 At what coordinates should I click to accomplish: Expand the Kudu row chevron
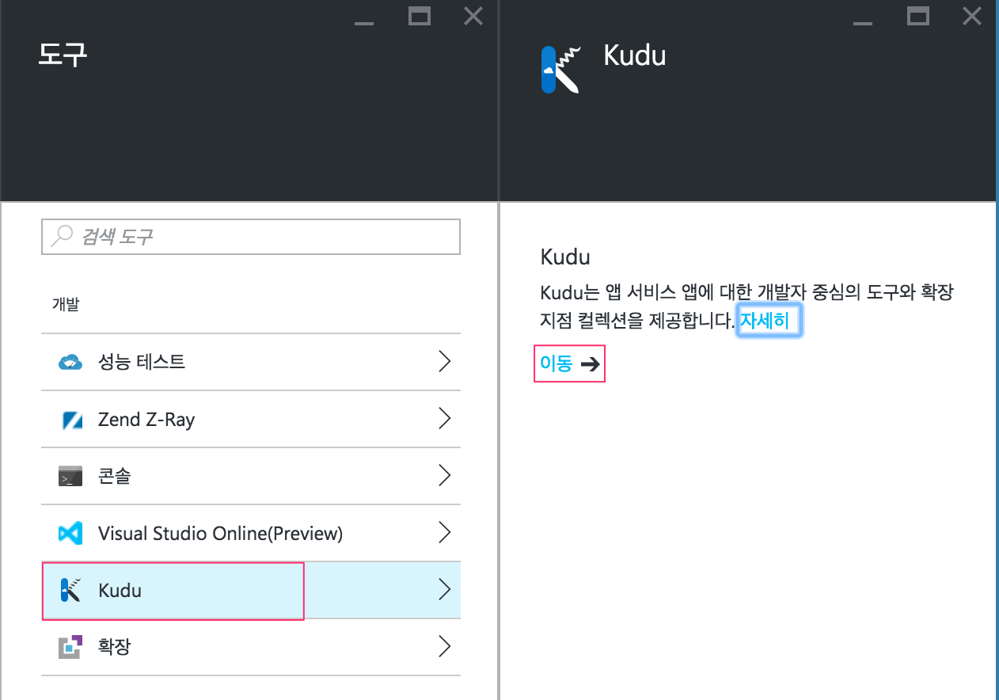(444, 590)
